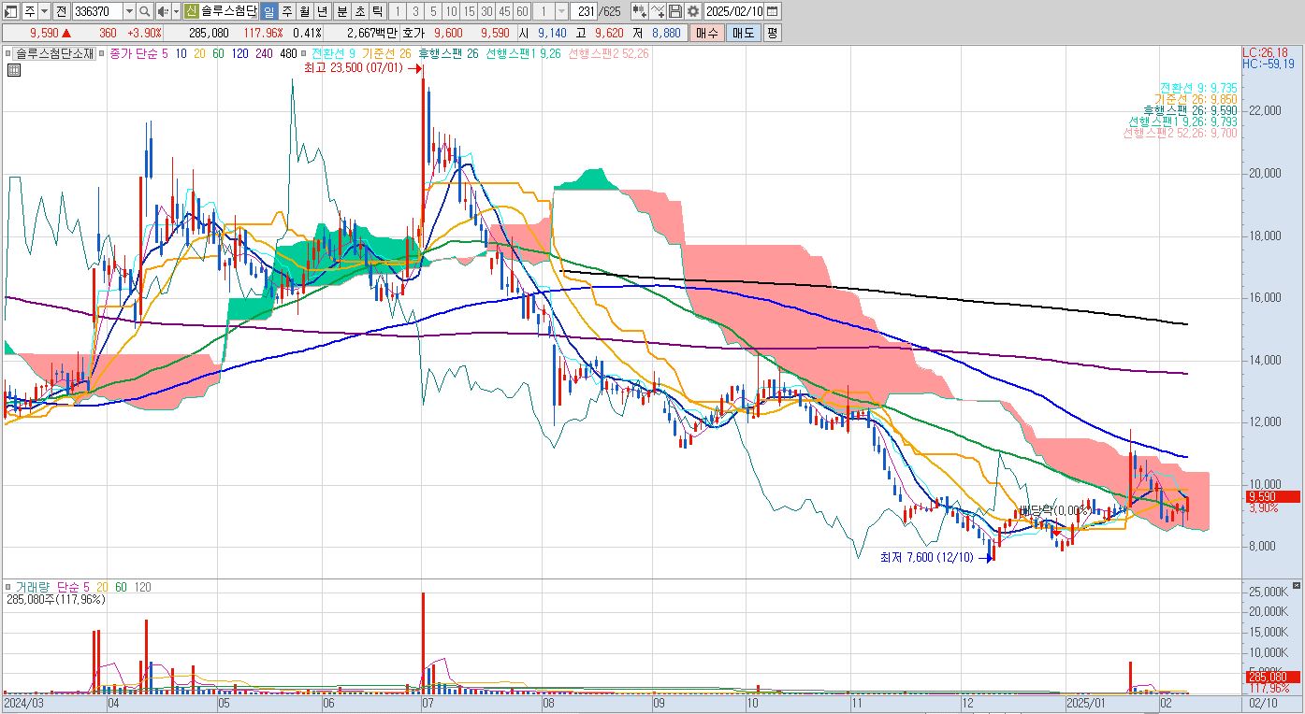
Task: Click the 매수 buy button
Action: [705, 33]
